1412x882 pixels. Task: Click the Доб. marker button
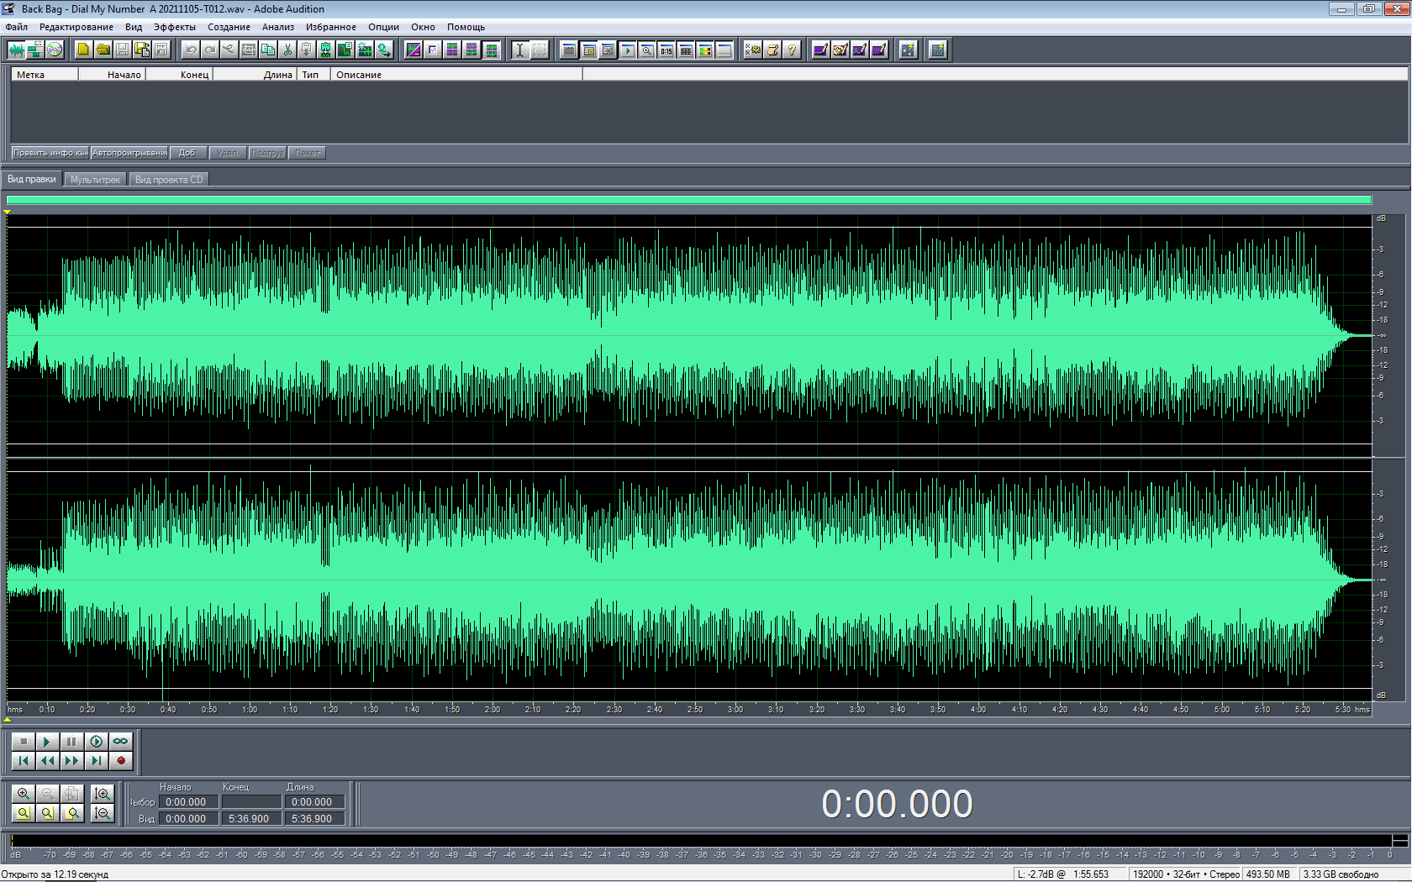click(188, 153)
